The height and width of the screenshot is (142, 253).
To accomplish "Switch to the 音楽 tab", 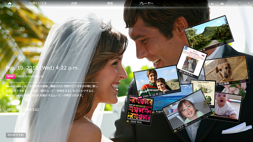I will pos(74,3).
